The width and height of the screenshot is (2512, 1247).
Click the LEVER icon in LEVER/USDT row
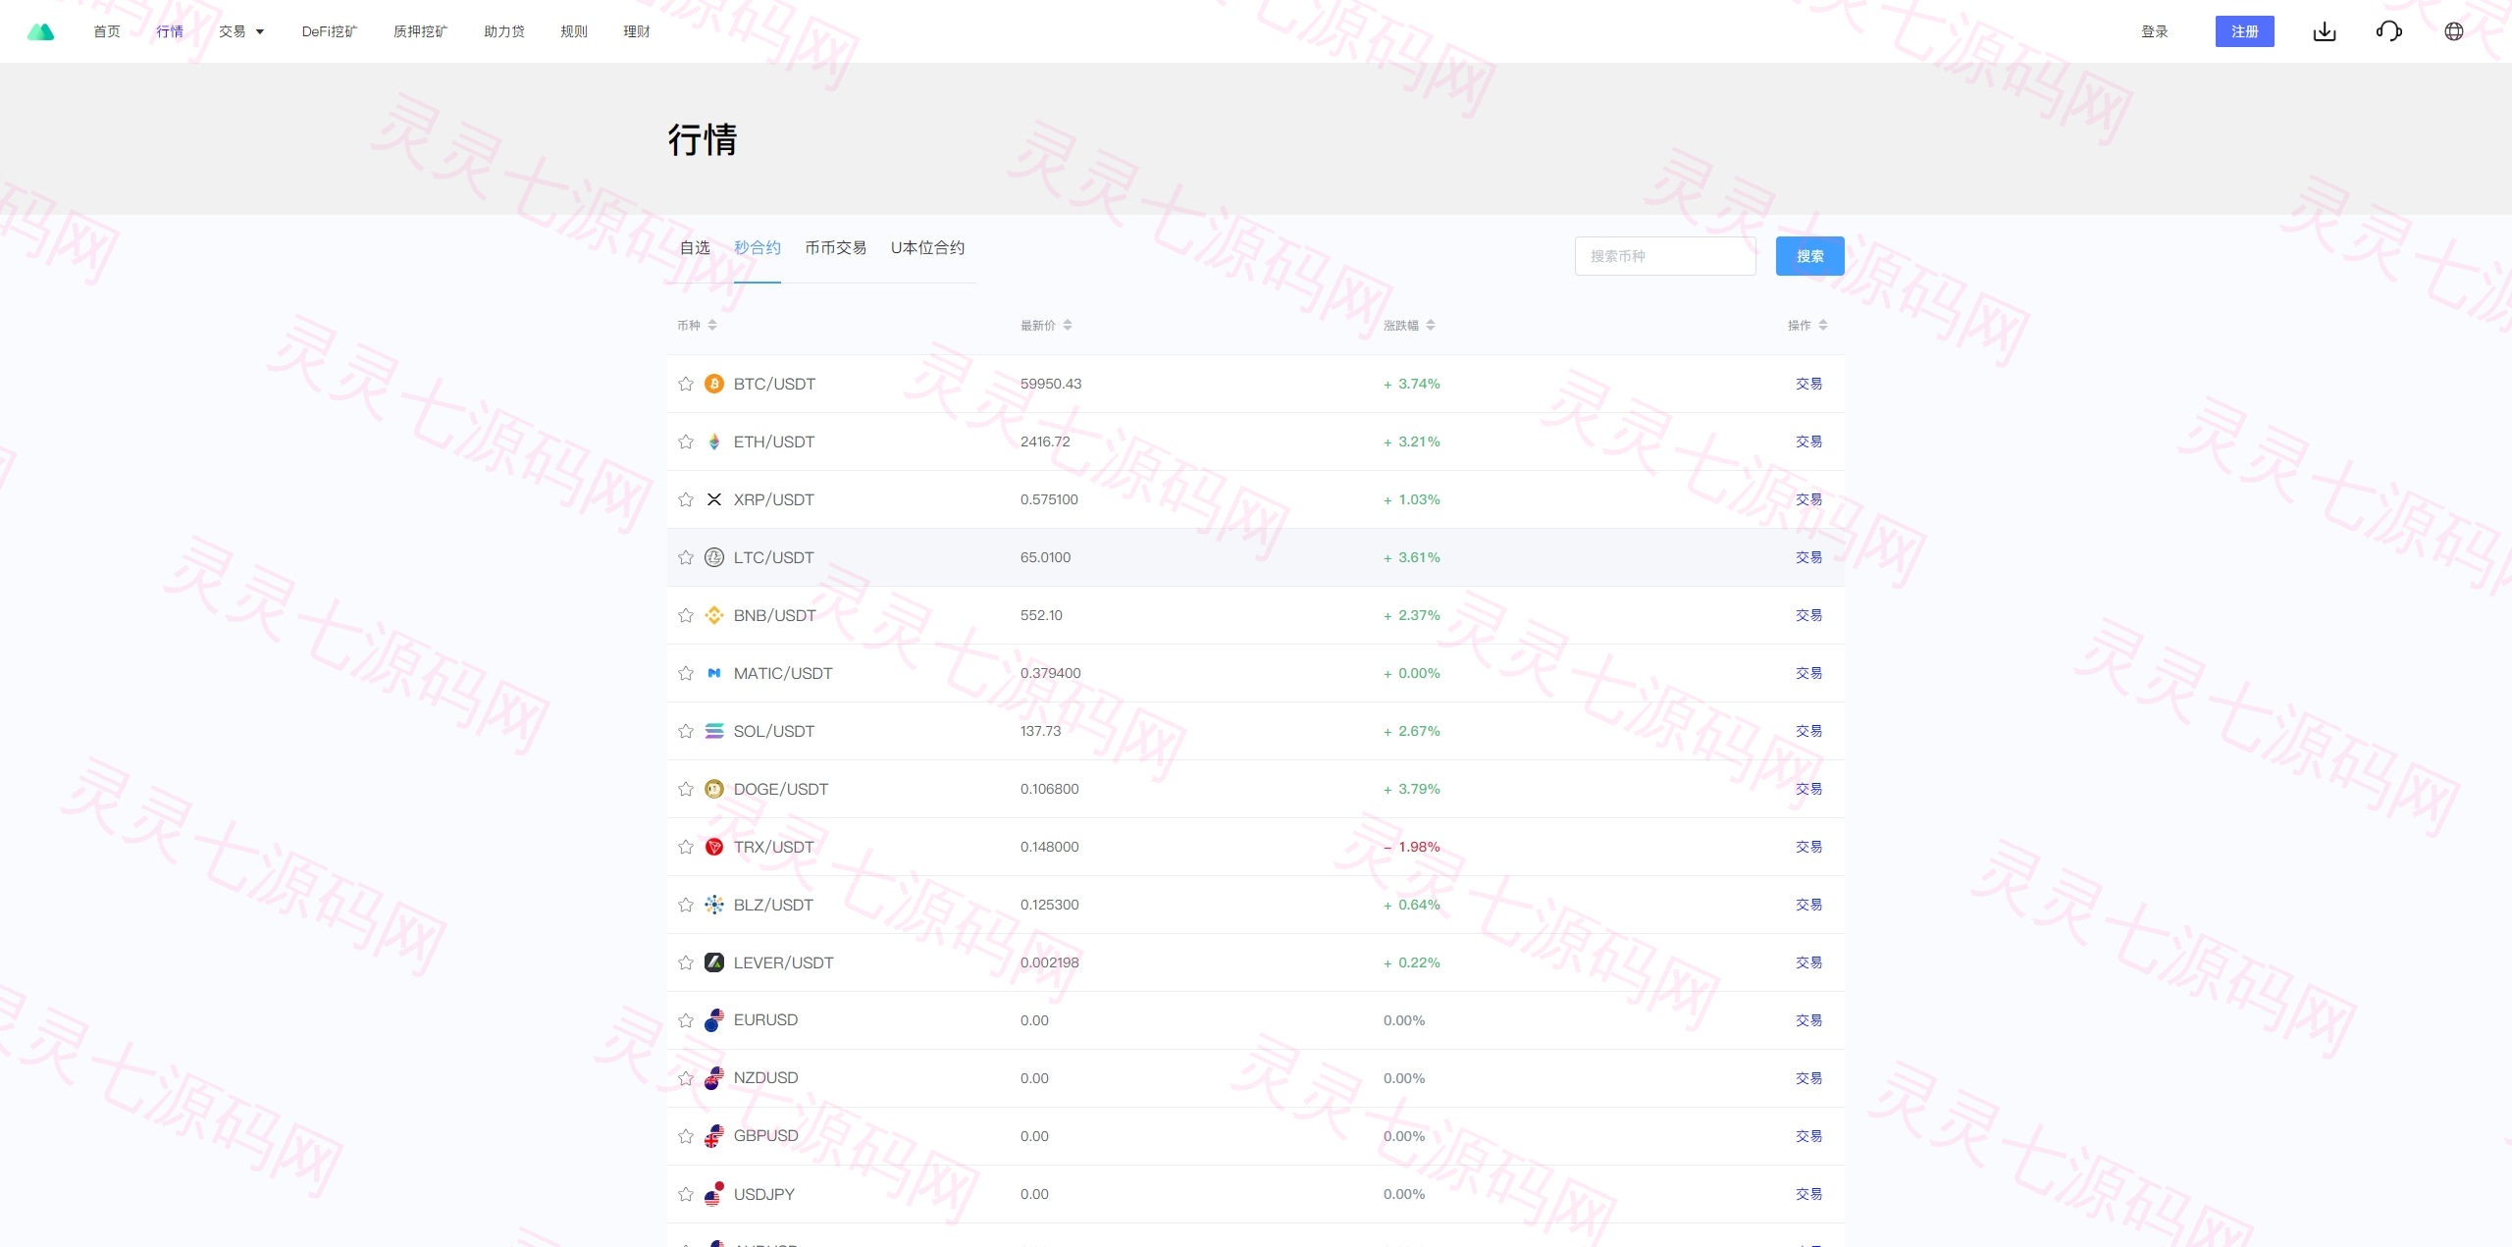click(714, 962)
